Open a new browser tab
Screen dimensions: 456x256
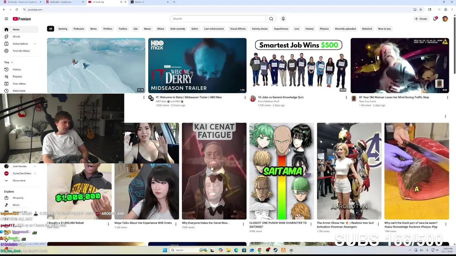coord(174,2)
